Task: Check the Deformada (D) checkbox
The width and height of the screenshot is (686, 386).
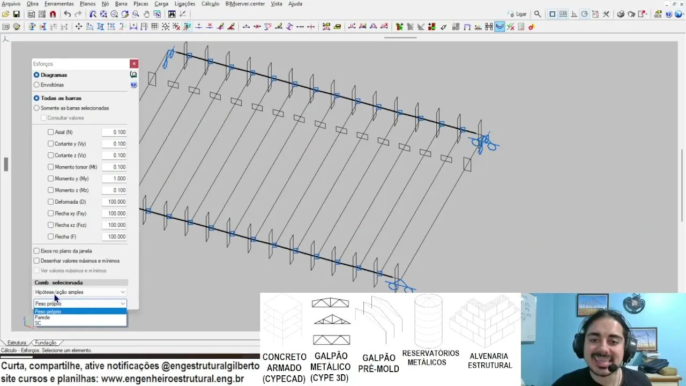Action: [x=50, y=202]
